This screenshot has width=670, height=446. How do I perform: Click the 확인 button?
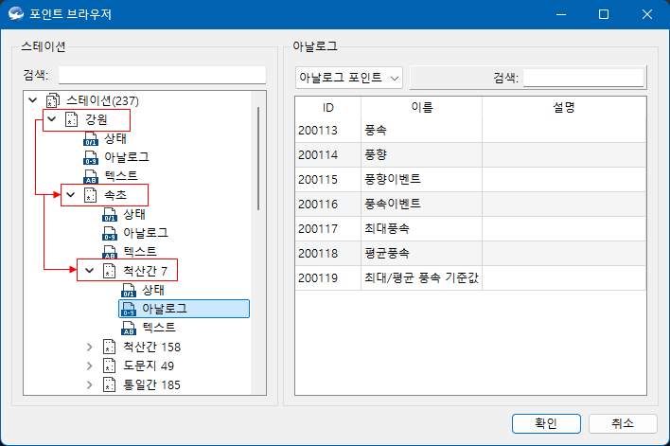tap(545, 423)
